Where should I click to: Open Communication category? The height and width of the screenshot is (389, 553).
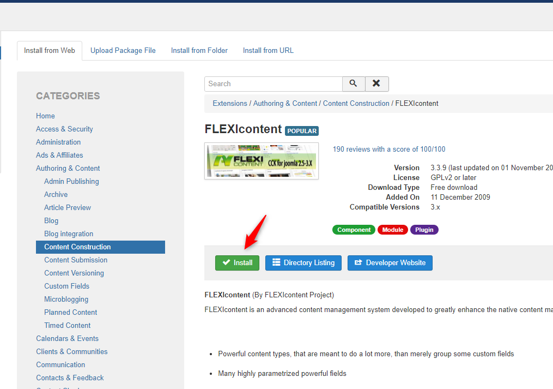tap(60, 364)
